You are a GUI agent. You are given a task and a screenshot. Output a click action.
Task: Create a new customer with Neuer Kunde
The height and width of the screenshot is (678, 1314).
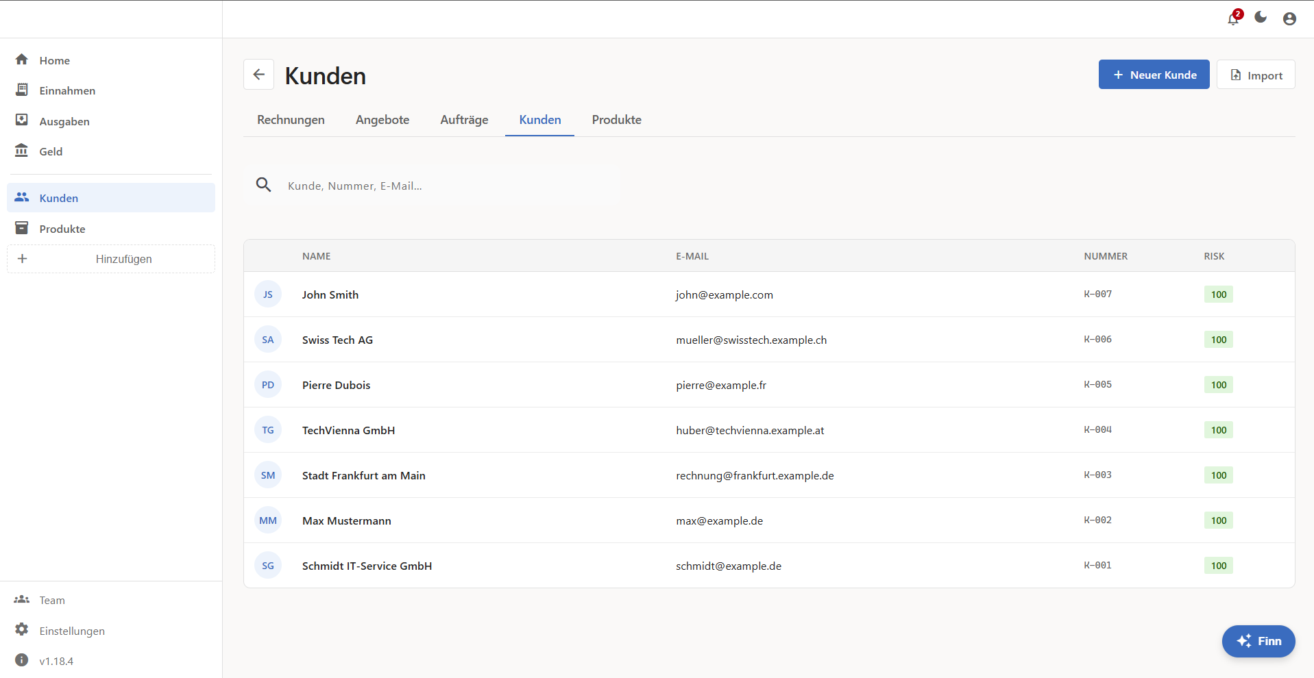[1154, 75]
